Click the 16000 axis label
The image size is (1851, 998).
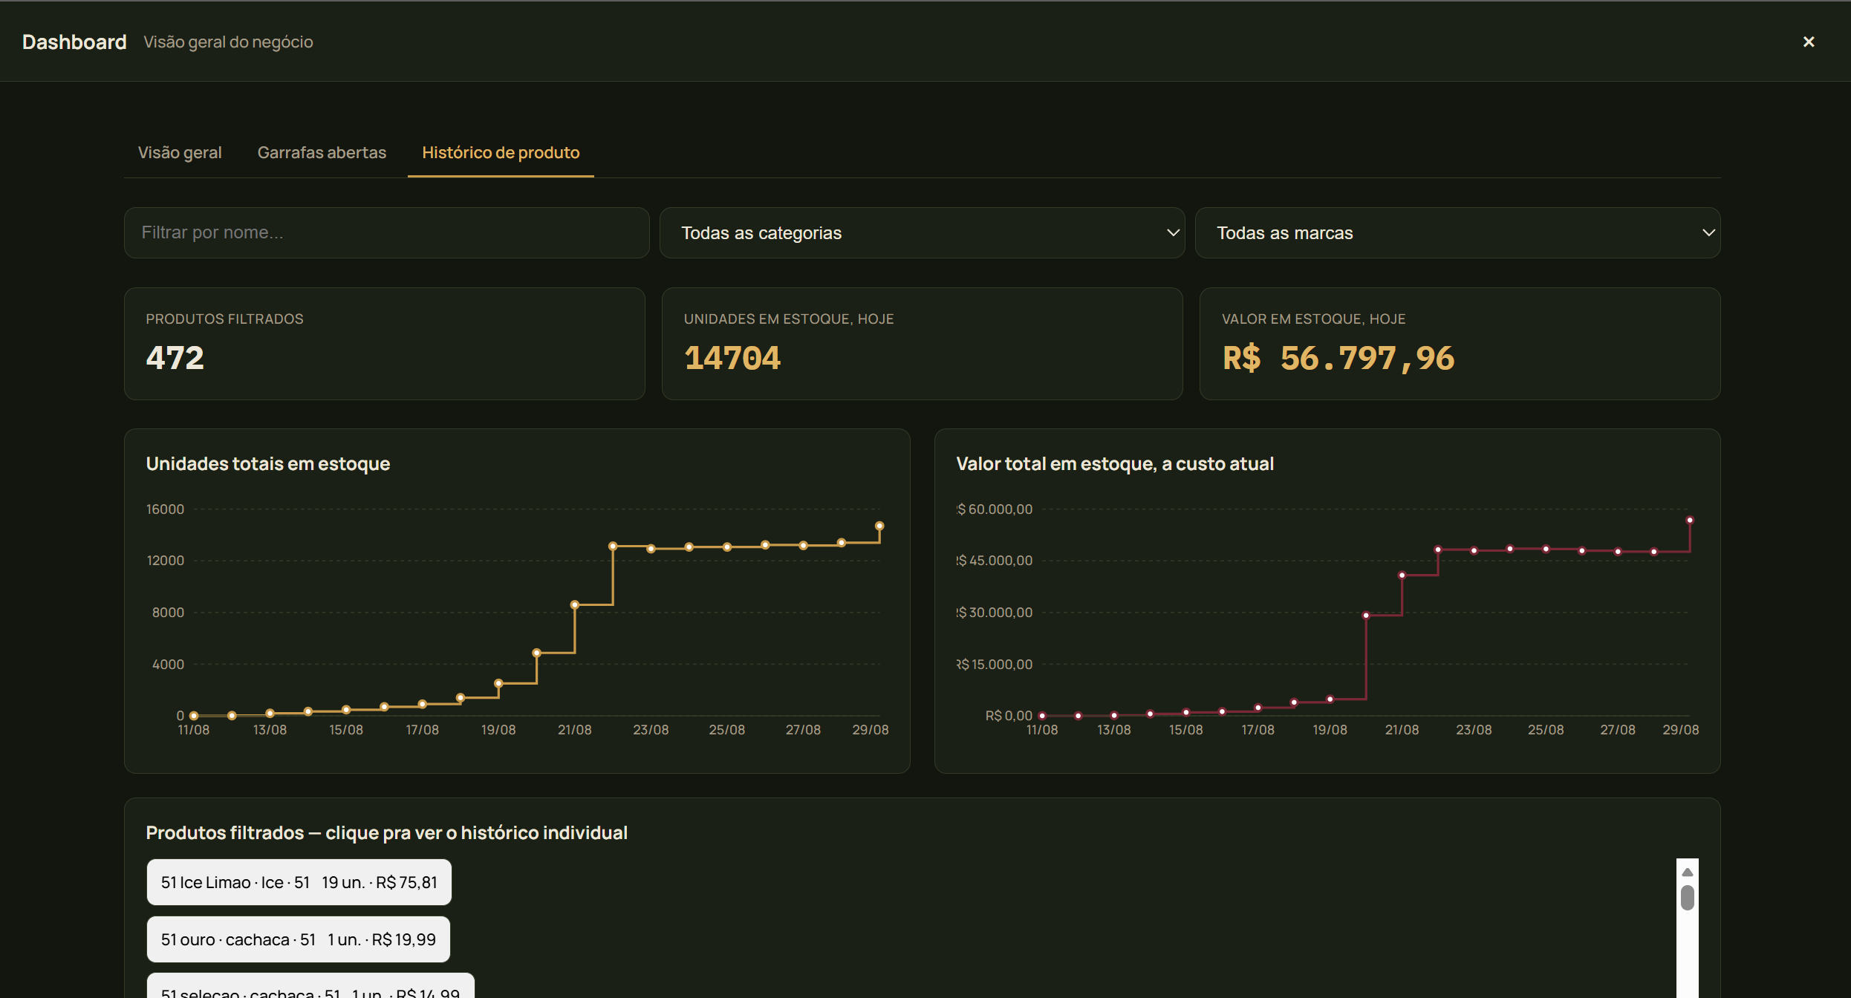click(165, 509)
